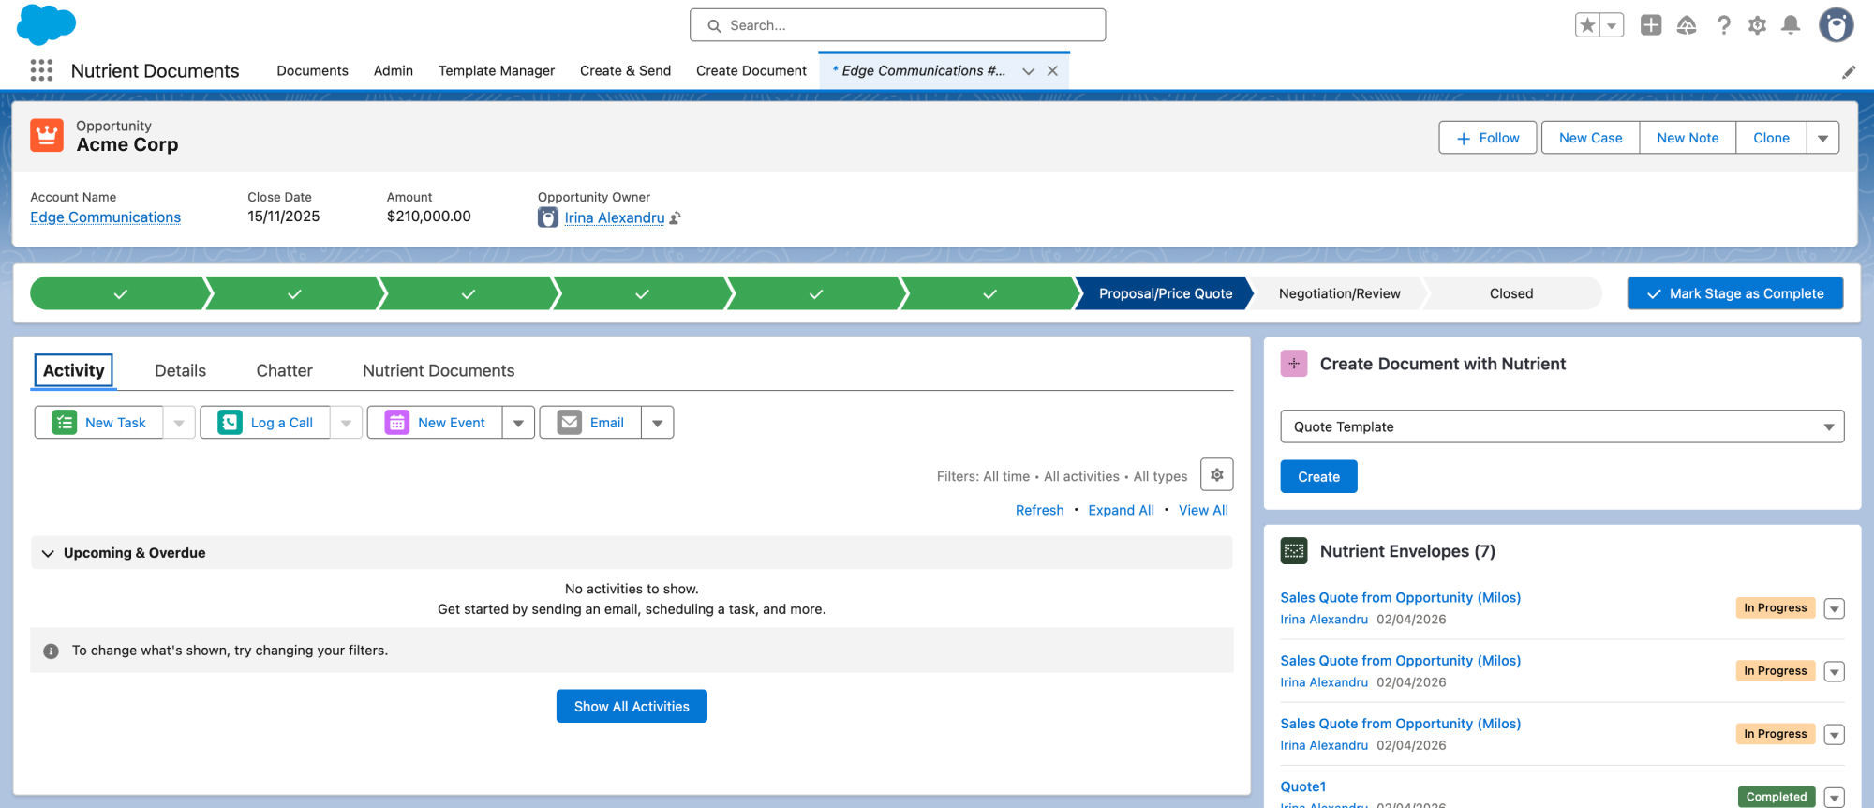Screen dimensions: 1874x808
Task: Open Email button dropdown arrow
Action: [x=657, y=423]
